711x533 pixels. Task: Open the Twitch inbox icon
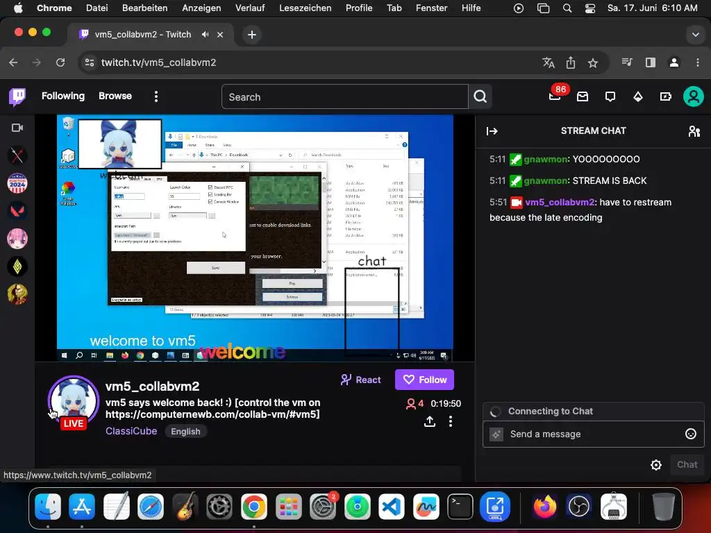(x=583, y=96)
